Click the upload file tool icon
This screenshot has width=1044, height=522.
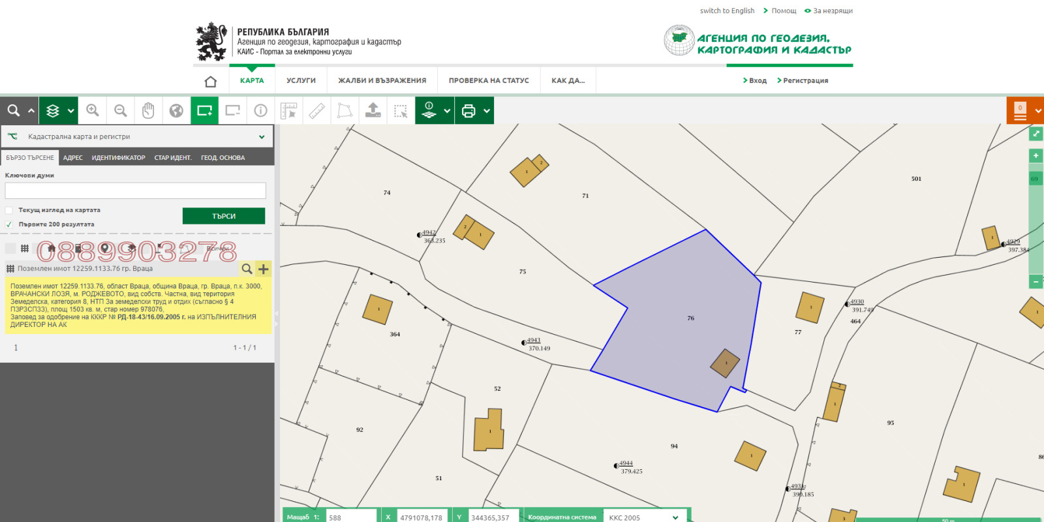pos(373,111)
